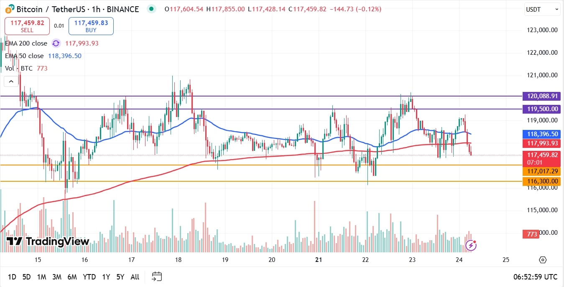Click the −144.73 (−0.12%) change value
The width and height of the screenshot is (564, 287).
coord(355,9)
